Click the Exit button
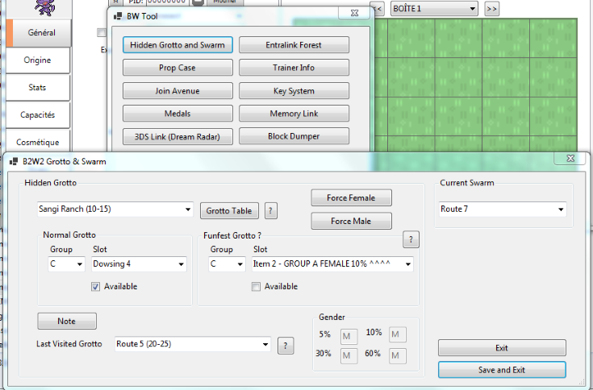The height and width of the screenshot is (390, 593). [502, 348]
